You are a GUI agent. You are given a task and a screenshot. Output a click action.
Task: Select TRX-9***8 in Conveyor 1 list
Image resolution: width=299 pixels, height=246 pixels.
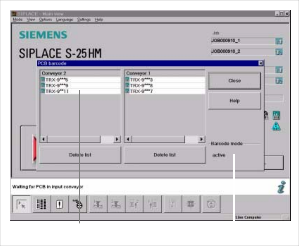click(x=165, y=85)
